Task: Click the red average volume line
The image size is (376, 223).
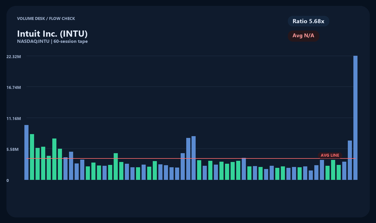Action: point(191,158)
